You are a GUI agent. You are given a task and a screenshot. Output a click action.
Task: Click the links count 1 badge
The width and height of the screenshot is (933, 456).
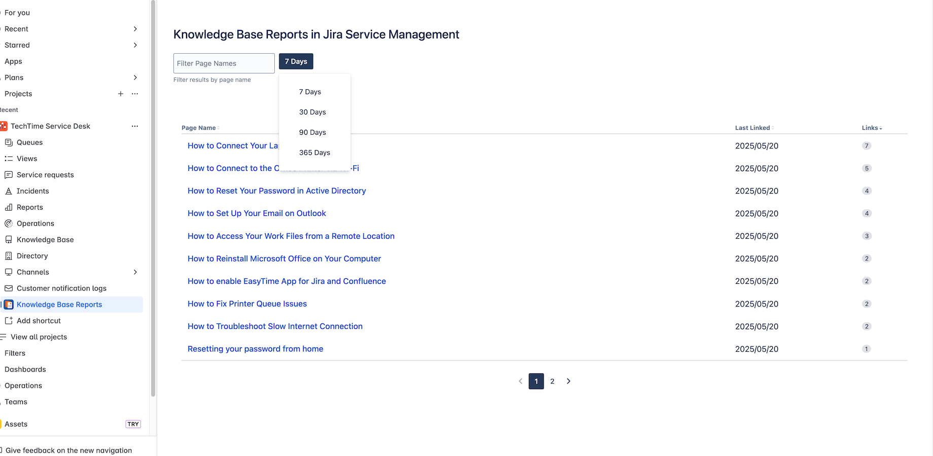tap(867, 349)
